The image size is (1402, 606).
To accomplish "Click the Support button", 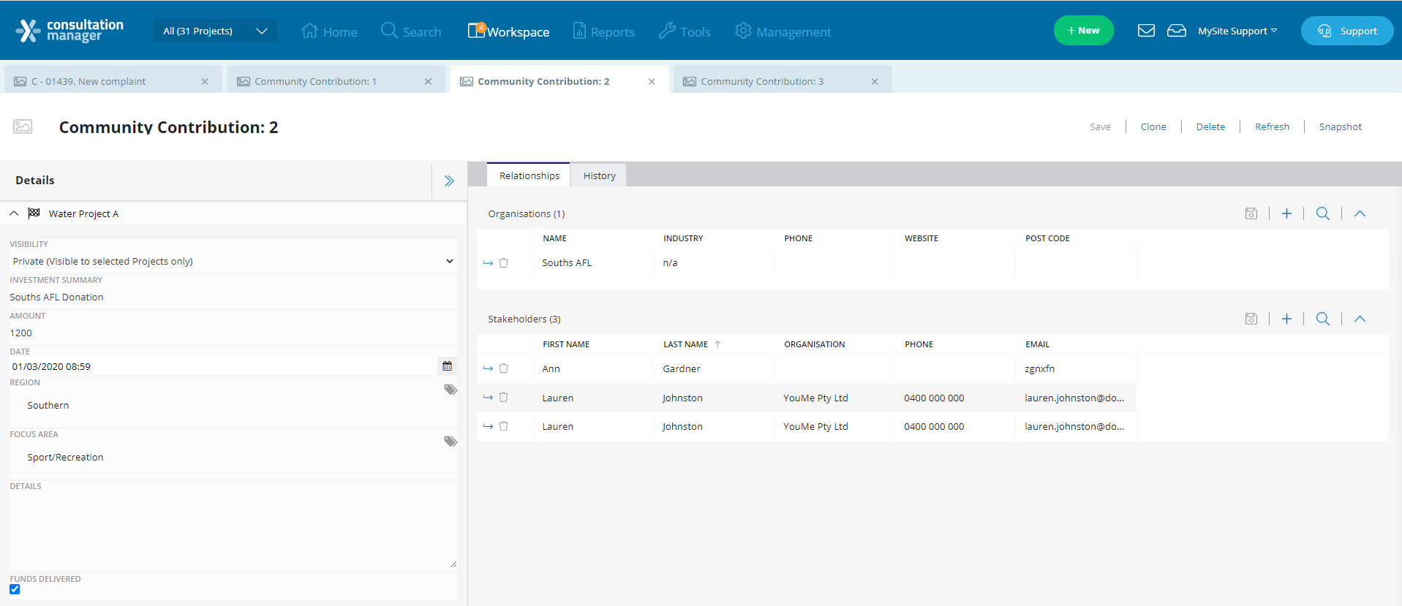I will tap(1347, 31).
